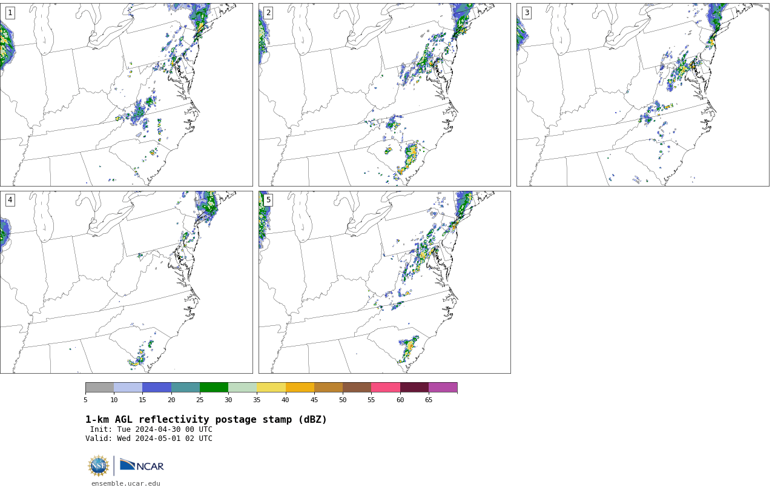Open ensemble member 2 reflectivity map
Image resolution: width=775 pixels, height=490 pixels.
[384, 94]
